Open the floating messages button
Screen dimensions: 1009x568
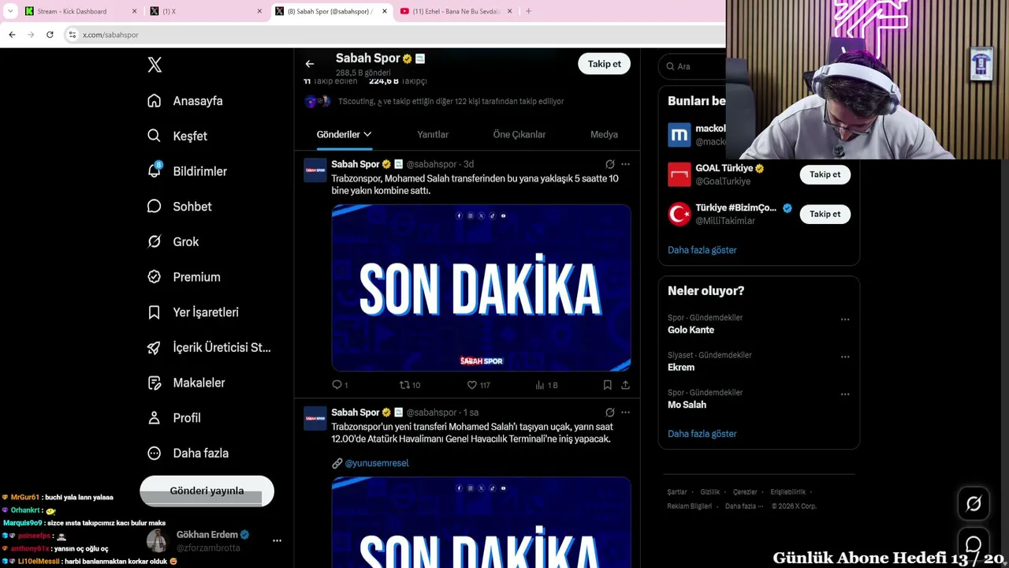click(974, 544)
